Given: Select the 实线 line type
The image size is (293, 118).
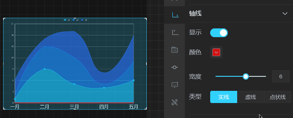Looking at the screenshot, I should (224, 97).
